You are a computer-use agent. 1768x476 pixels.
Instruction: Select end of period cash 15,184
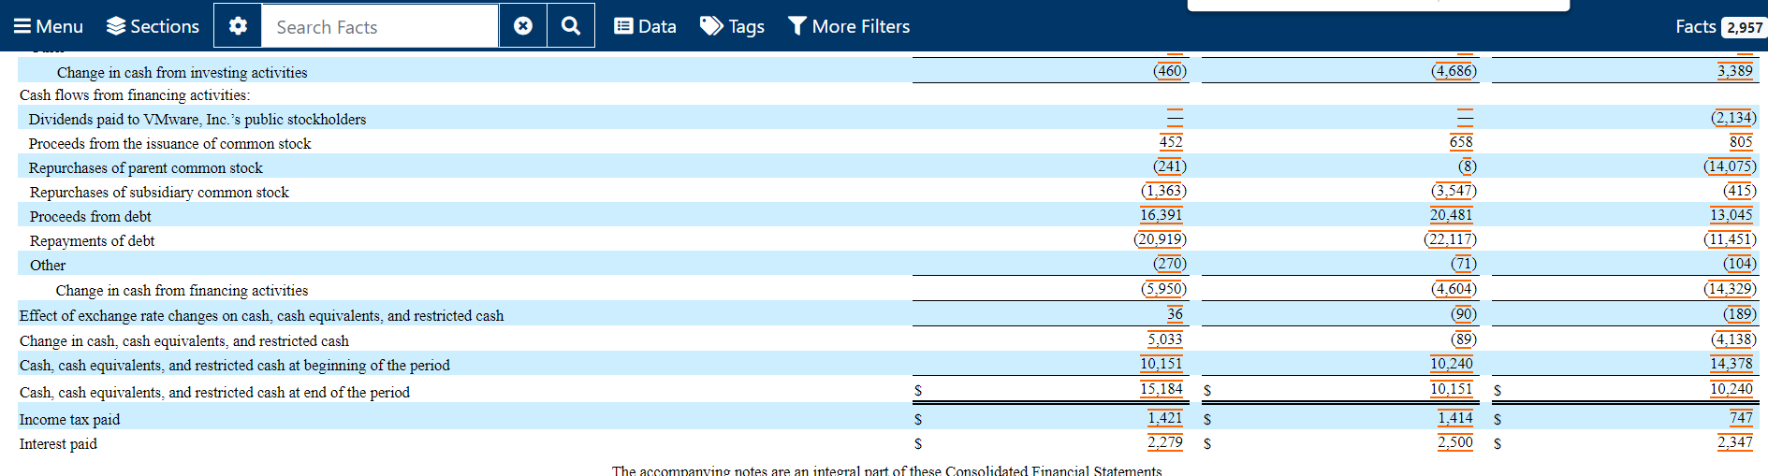click(1161, 388)
